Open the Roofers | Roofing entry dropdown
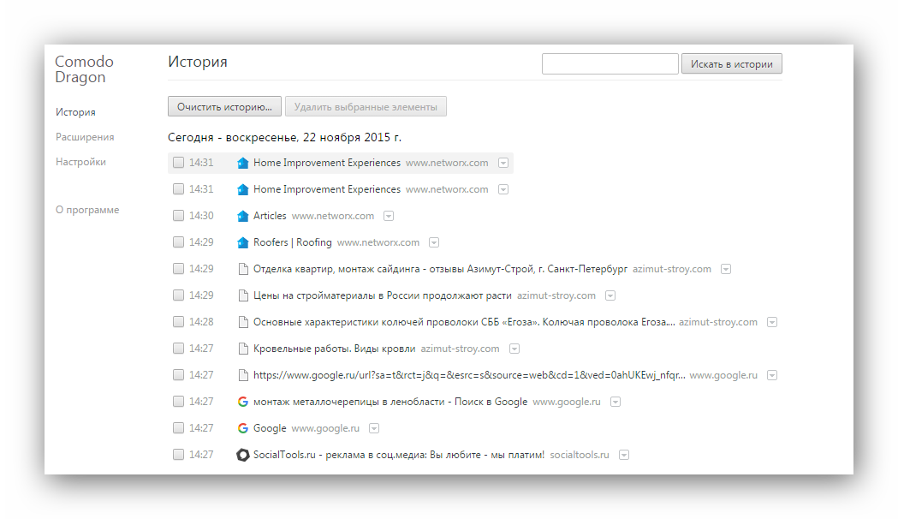 [434, 242]
